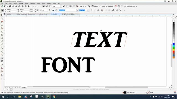Screen dimensions: 177x99
Task: Click the Welcome screen home icon
Action: click(4, 14)
